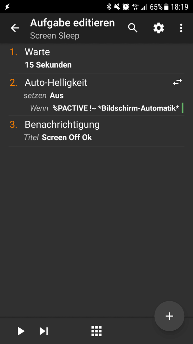The width and height of the screenshot is (193, 344).
Task: Tap the green condition indicator bar
Action: pos(183,108)
